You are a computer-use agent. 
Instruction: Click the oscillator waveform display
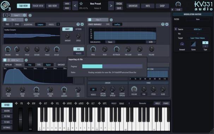[32, 36]
